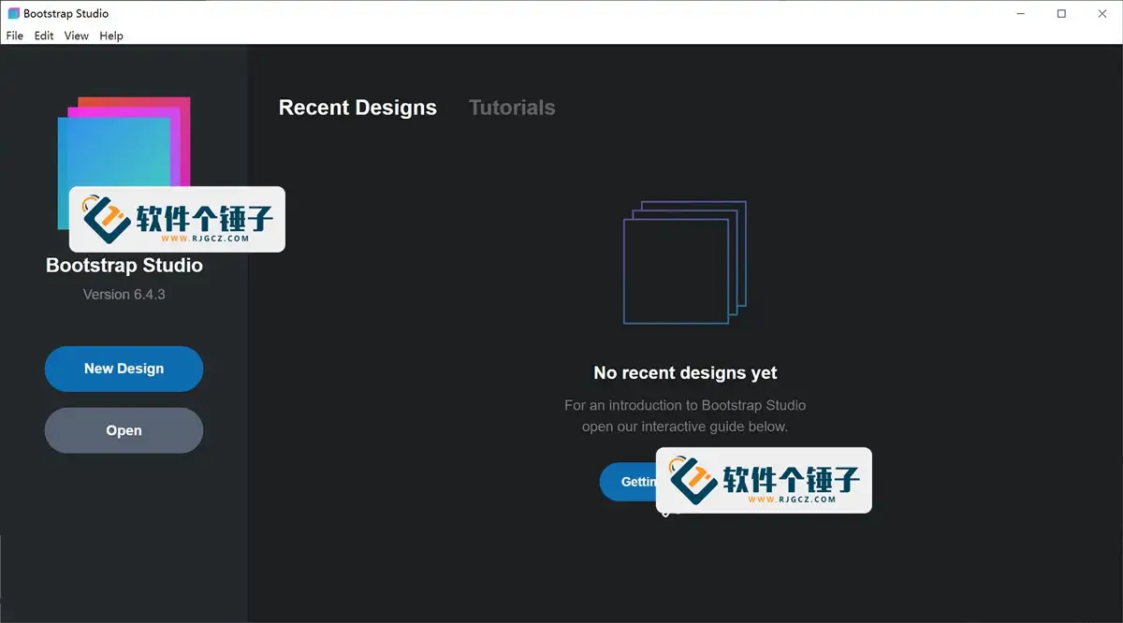The width and height of the screenshot is (1123, 623).
Task: Maximize the Bootstrap Studio window
Action: coord(1061,13)
